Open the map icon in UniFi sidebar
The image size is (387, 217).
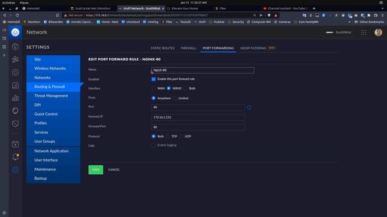point(15,86)
